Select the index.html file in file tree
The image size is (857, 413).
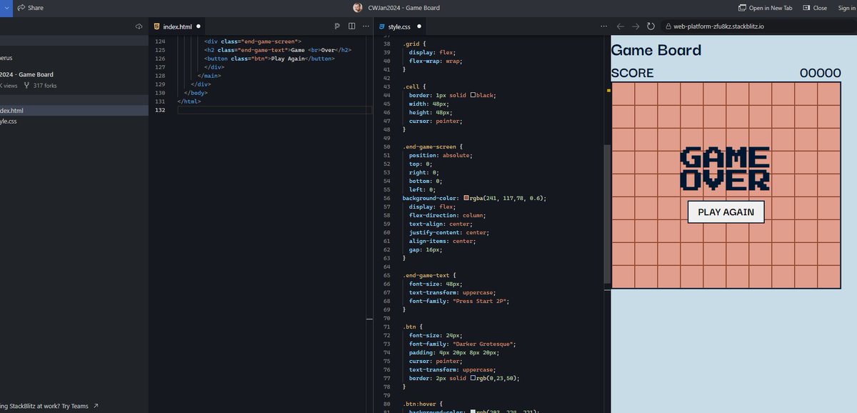(x=74, y=111)
